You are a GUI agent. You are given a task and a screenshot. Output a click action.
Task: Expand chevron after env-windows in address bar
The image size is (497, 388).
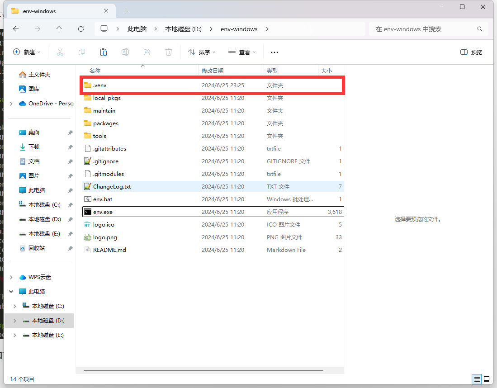pyautogui.click(x=267, y=29)
